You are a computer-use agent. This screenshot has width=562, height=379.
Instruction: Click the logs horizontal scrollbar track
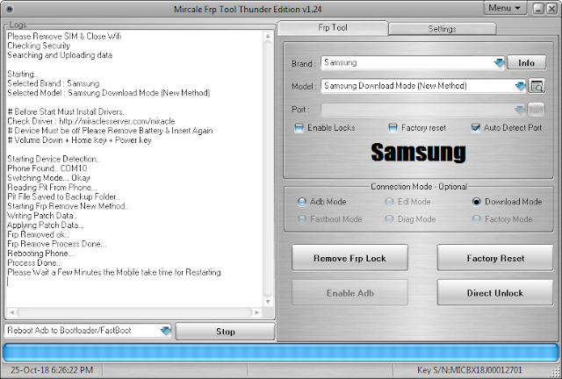pyautogui.click(x=134, y=312)
